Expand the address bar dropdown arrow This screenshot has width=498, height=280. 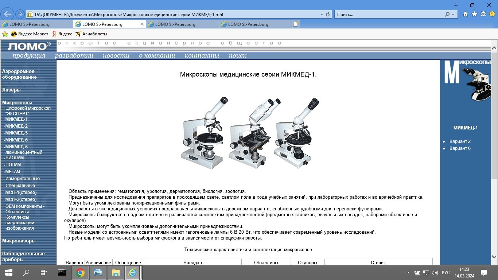[x=322, y=15]
